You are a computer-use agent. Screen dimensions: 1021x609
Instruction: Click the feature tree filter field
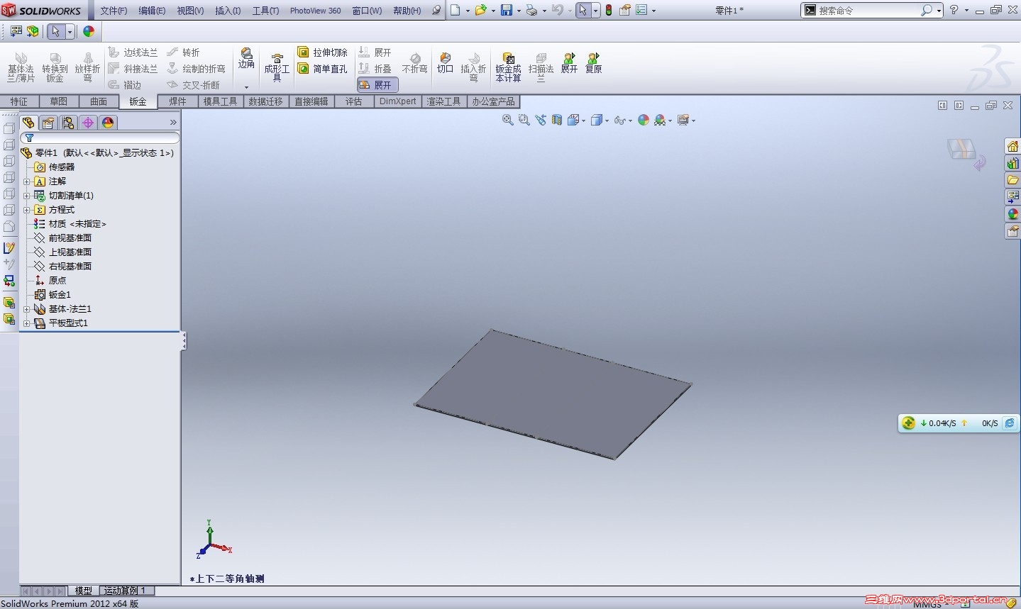(x=100, y=138)
